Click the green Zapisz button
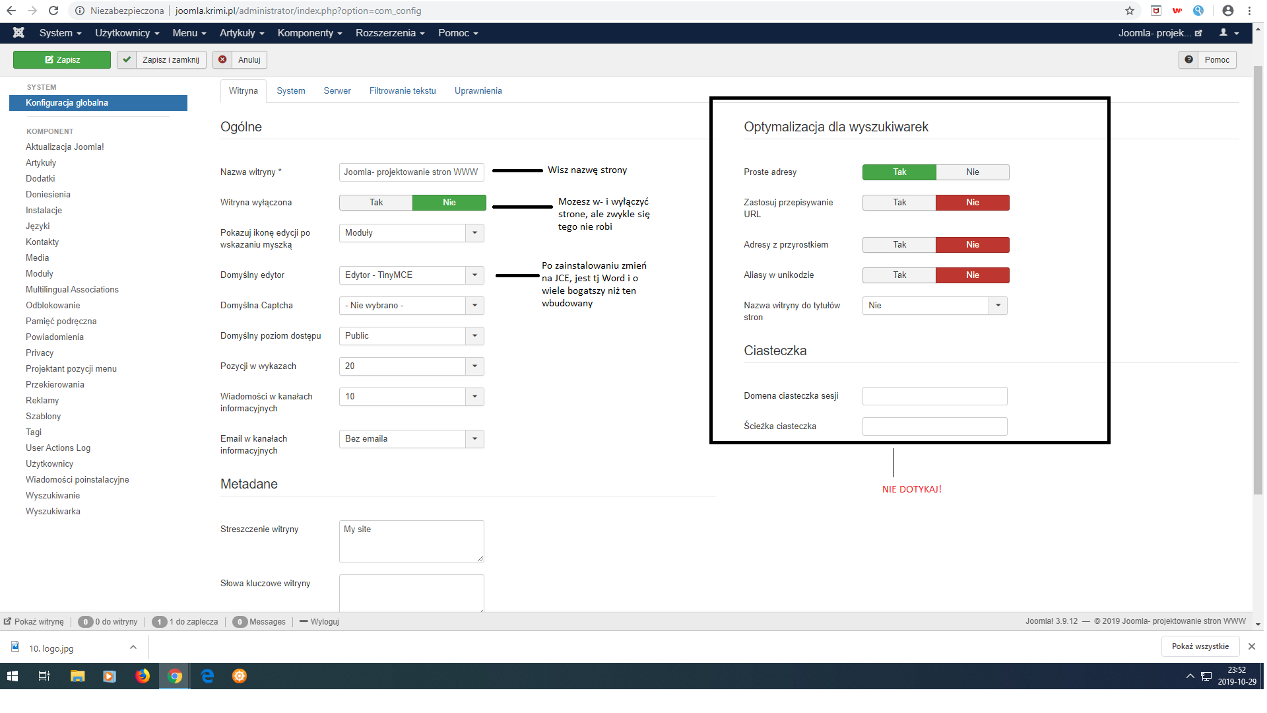 pyautogui.click(x=62, y=60)
